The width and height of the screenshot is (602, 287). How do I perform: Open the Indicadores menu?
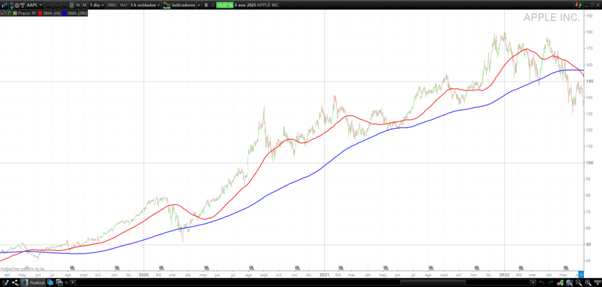[x=189, y=5]
